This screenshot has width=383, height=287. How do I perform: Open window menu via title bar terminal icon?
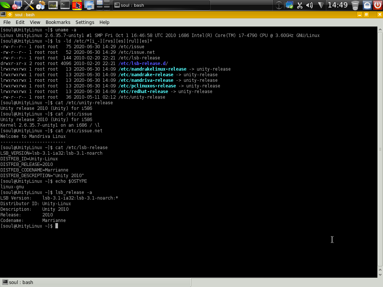coord(3,15)
